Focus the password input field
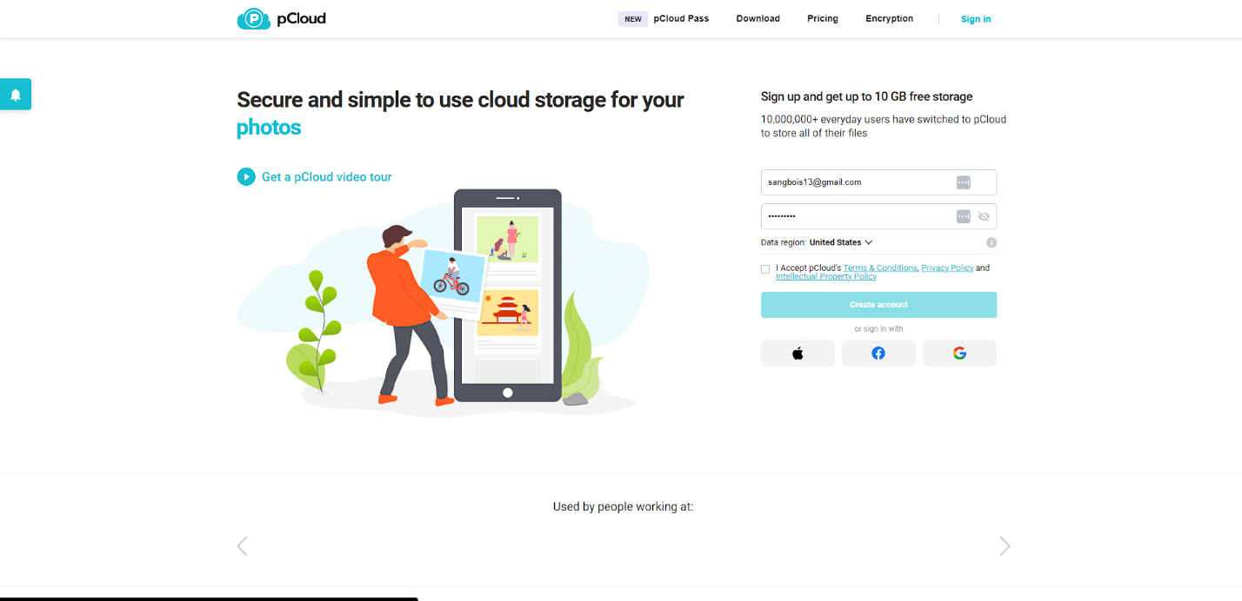1242x601 pixels. (x=878, y=216)
